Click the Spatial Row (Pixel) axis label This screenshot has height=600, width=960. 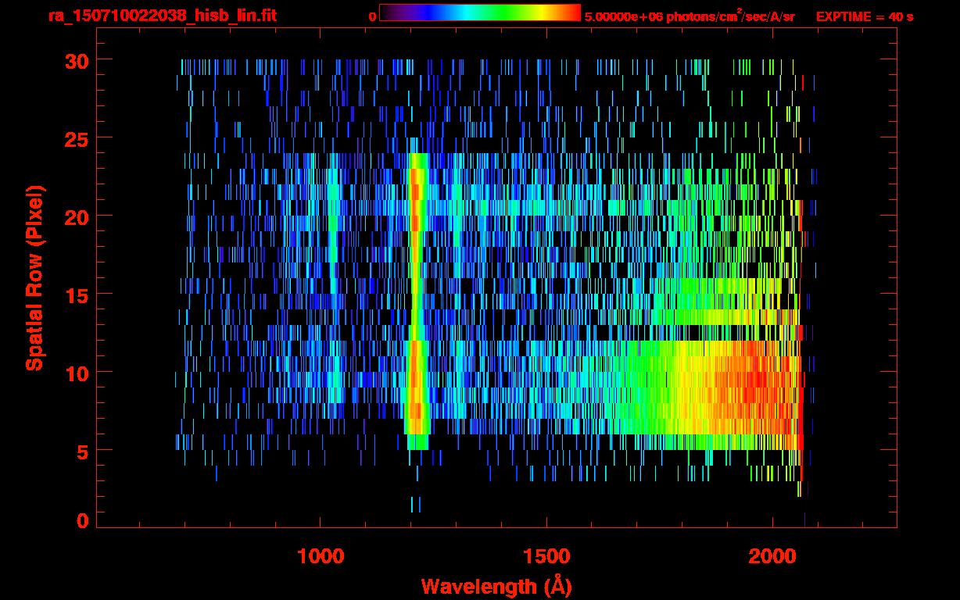[x=34, y=277]
